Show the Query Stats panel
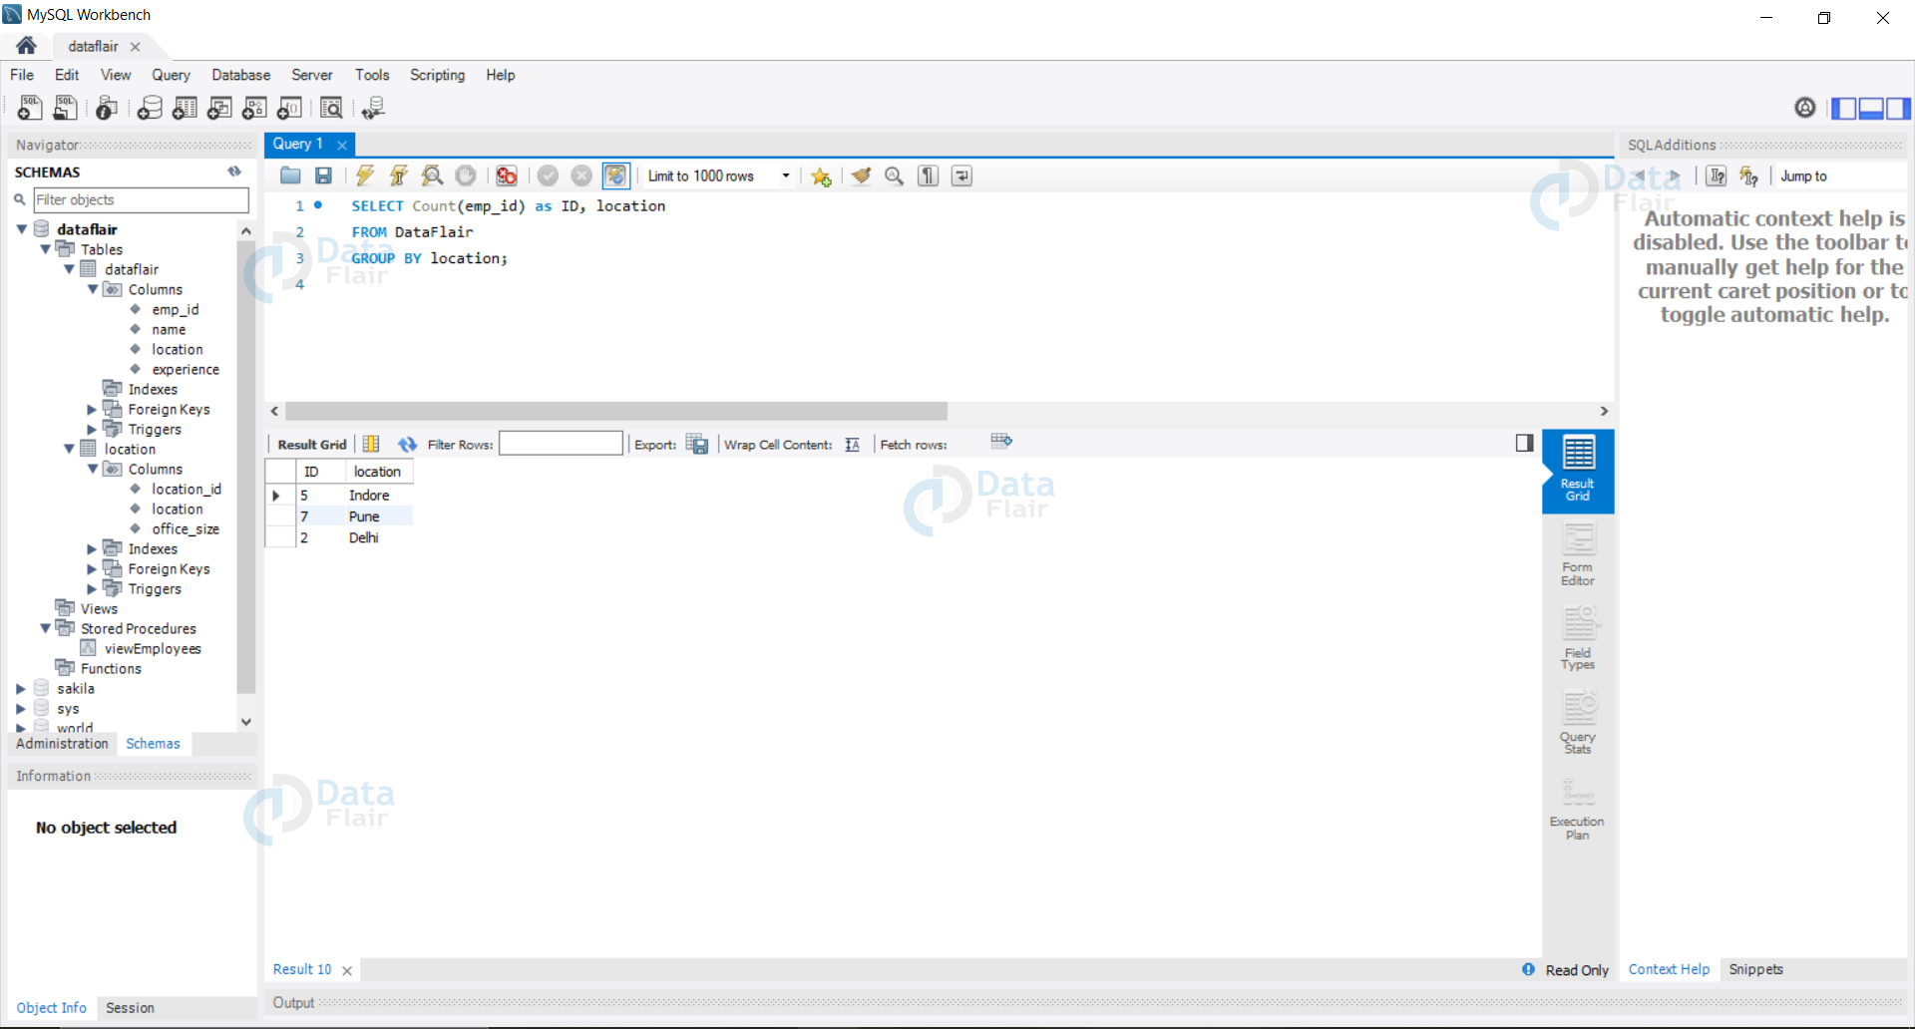The image size is (1915, 1029). coord(1578,722)
